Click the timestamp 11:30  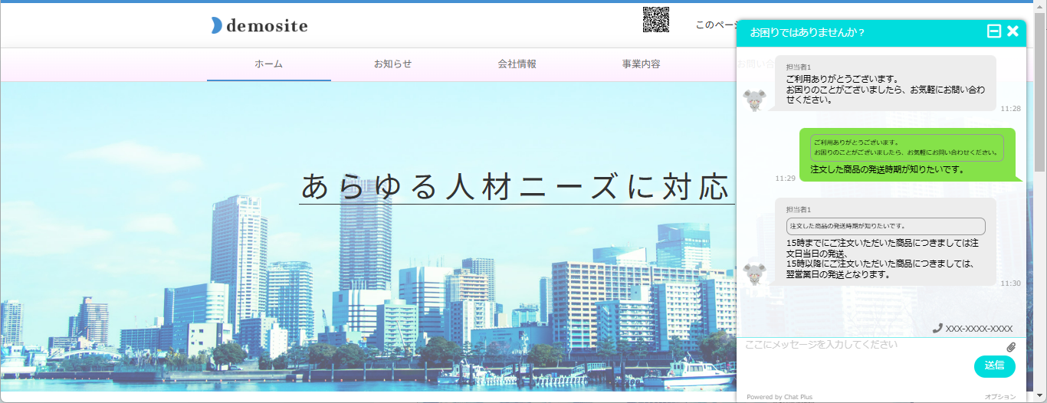[x=1010, y=283]
